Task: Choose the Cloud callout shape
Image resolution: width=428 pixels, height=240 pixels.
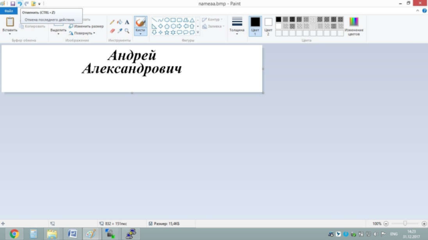Action: tap(192, 33)
